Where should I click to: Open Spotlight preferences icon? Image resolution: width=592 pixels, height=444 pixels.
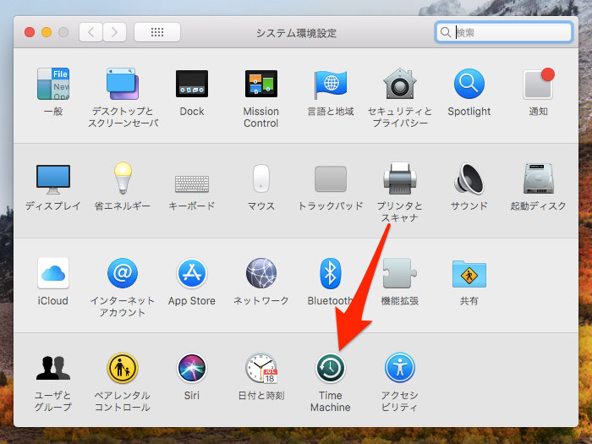[469, 84]
